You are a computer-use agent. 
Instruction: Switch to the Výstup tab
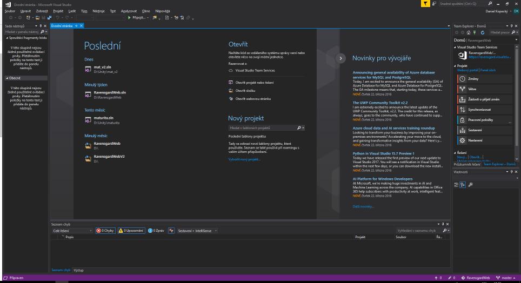pos(78,271)
